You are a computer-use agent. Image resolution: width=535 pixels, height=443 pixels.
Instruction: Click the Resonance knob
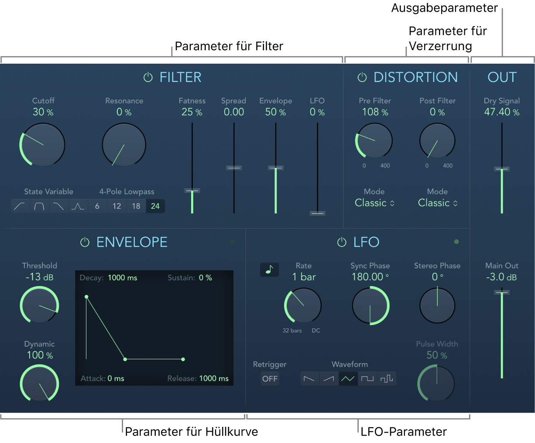pyautogui.click(x=124, y=145)
